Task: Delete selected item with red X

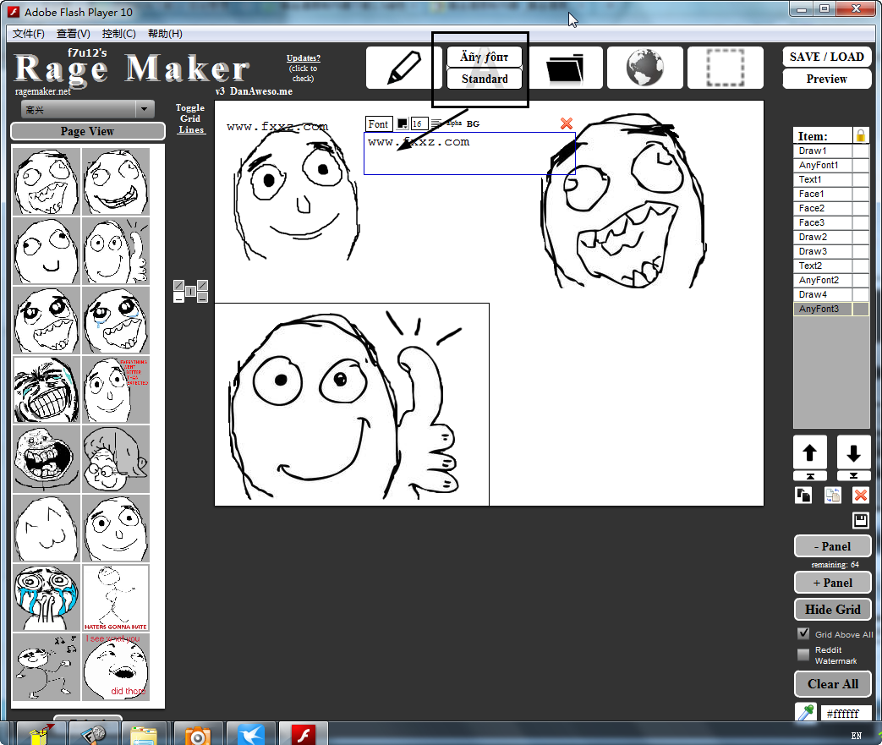Action: pos(861,496)
